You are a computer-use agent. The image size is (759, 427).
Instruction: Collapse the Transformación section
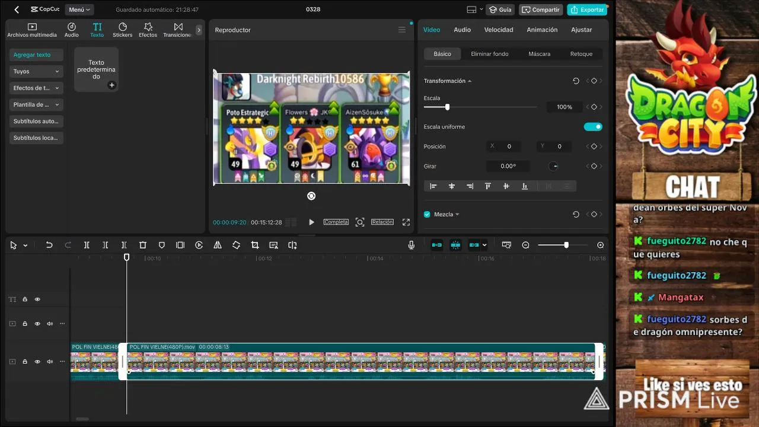[x=470, y=81]
